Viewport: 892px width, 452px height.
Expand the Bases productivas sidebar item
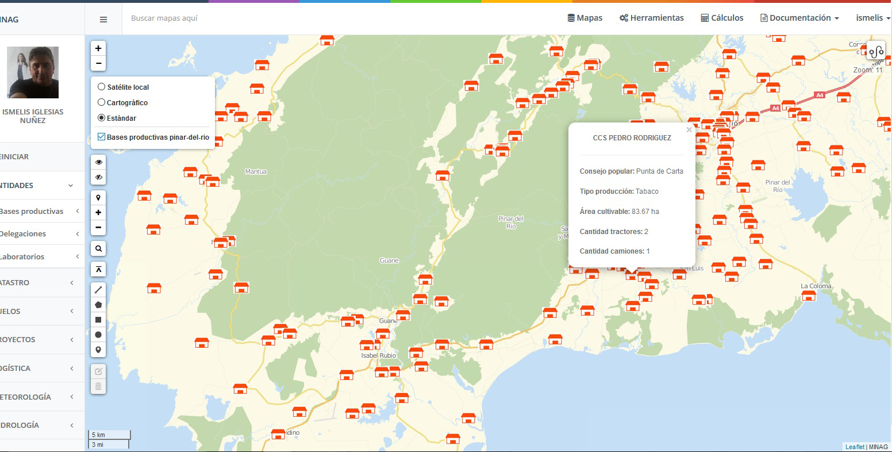(39, 211)
